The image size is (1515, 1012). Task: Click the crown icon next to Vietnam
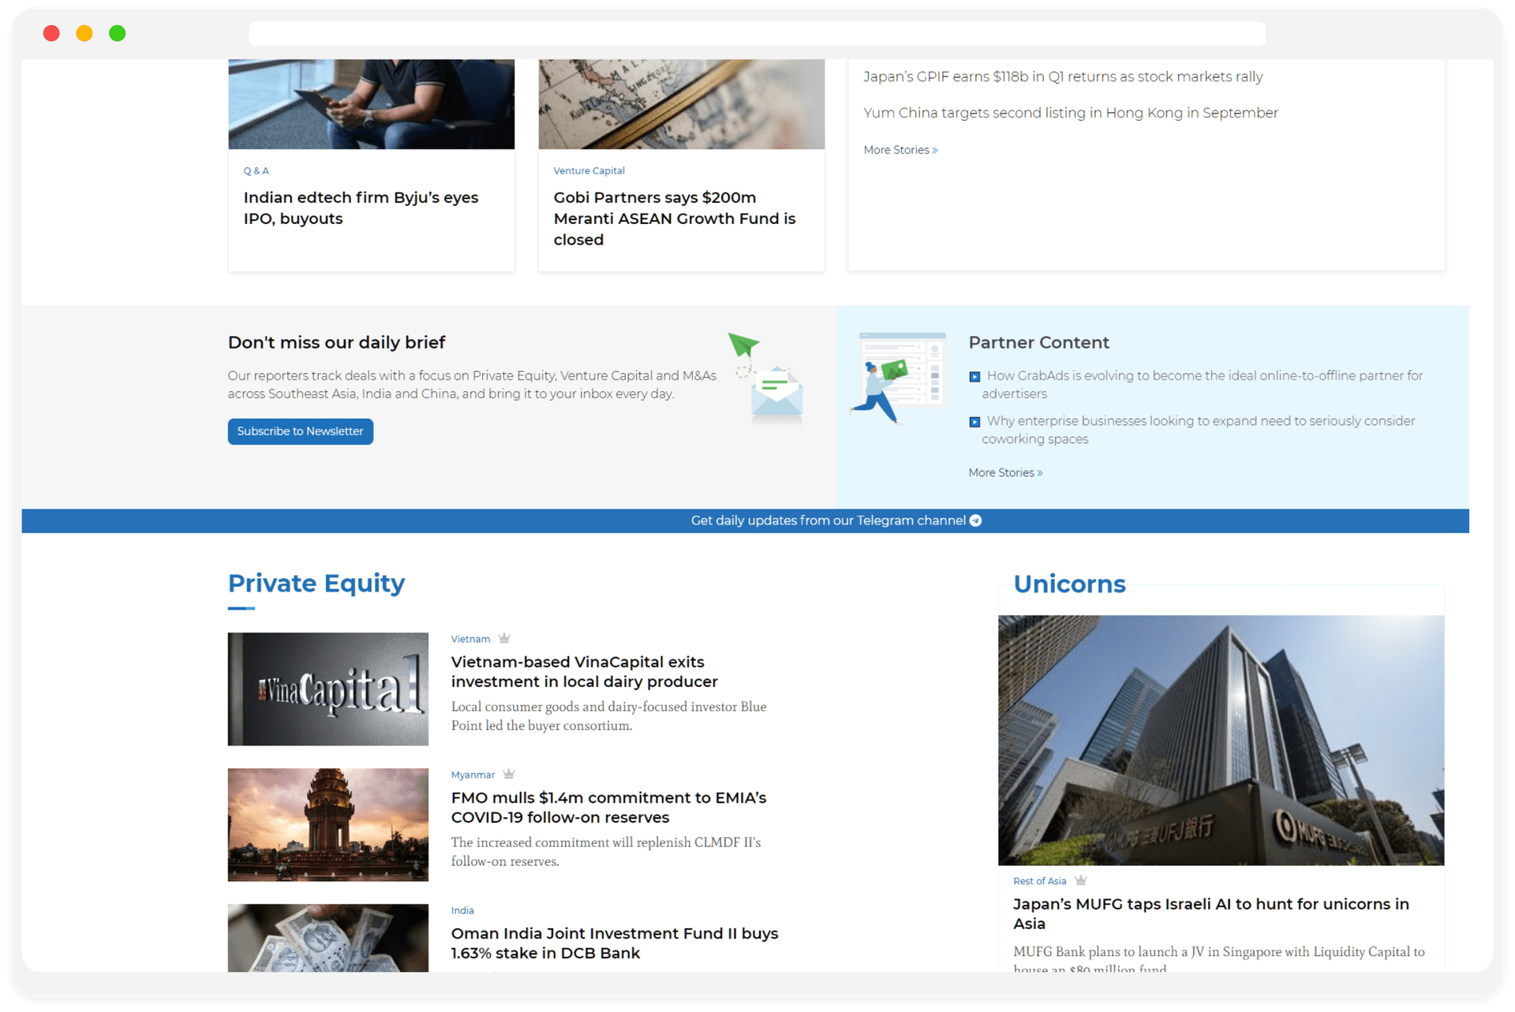(x=504, y=638)
